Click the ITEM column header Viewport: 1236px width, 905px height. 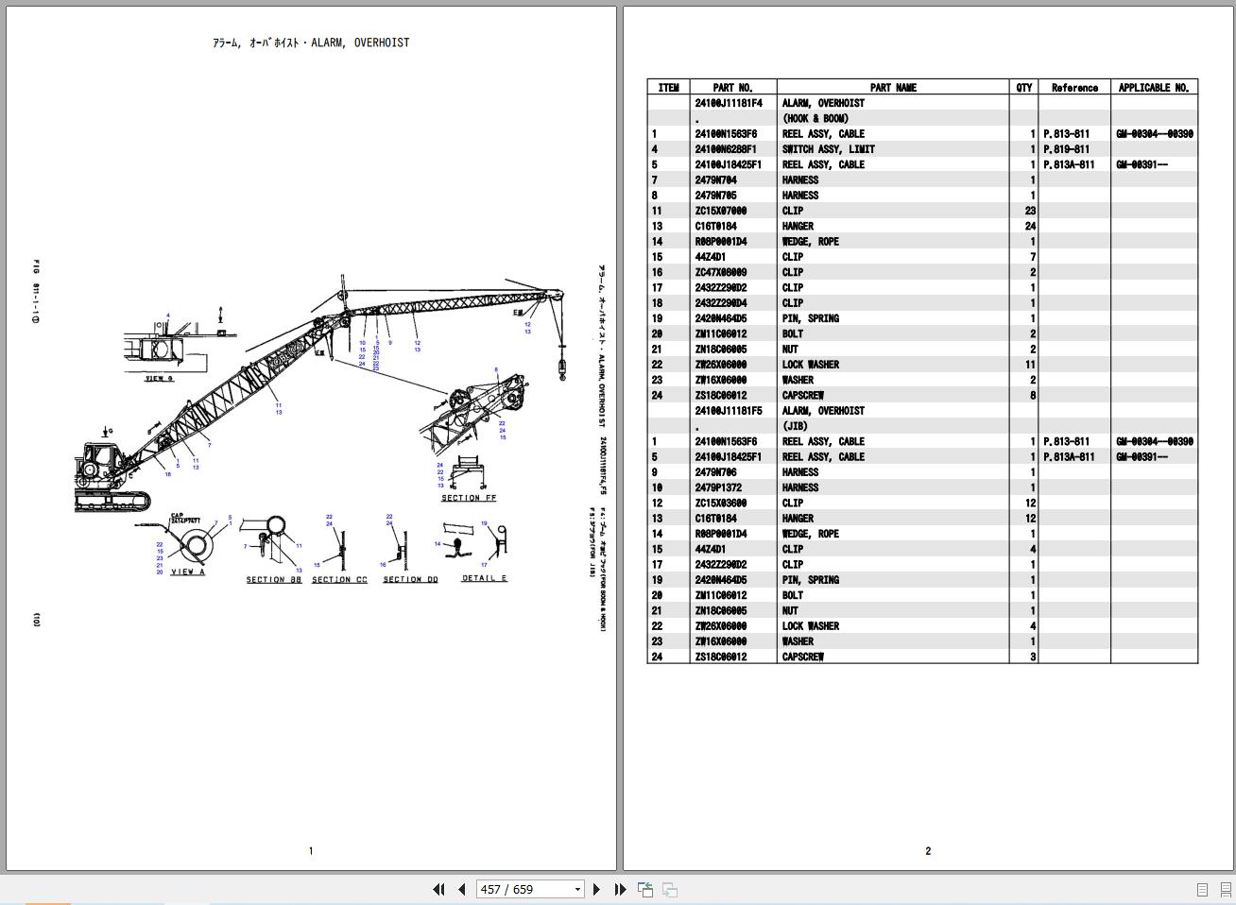(x=668, y=87)
